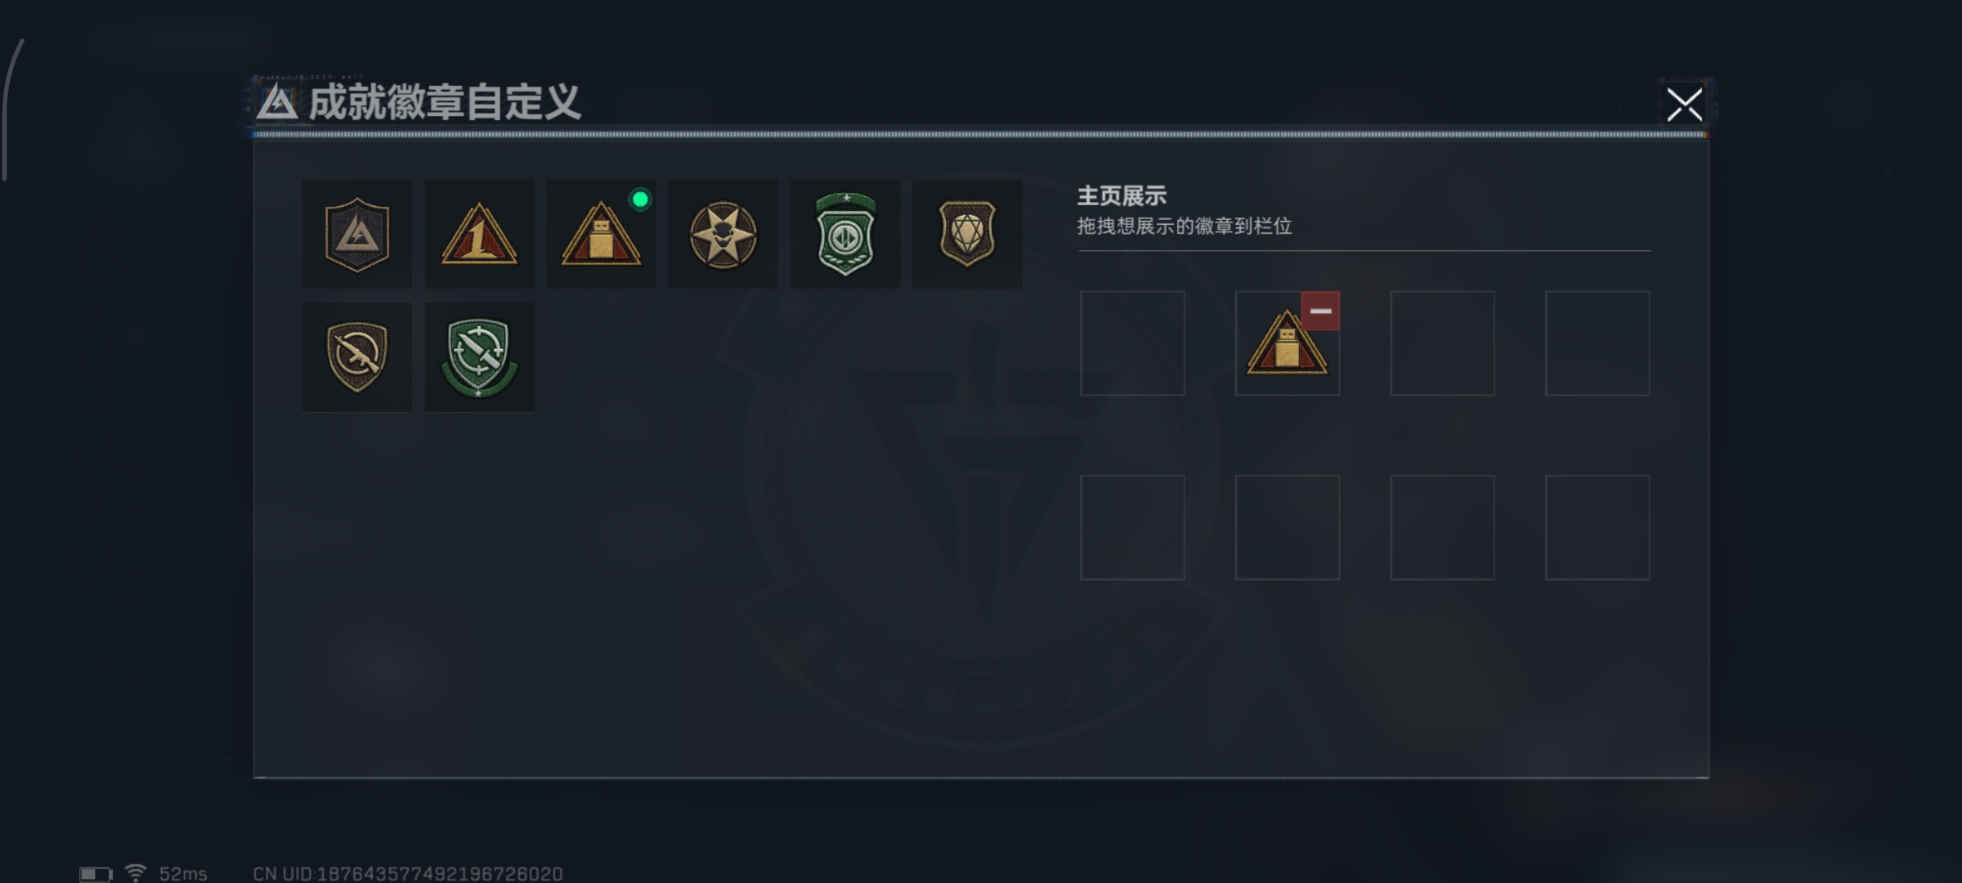This screenshot has height=883, width=1962.
Task: Remove badge with the red minus button
Action: click(1320, 311)
